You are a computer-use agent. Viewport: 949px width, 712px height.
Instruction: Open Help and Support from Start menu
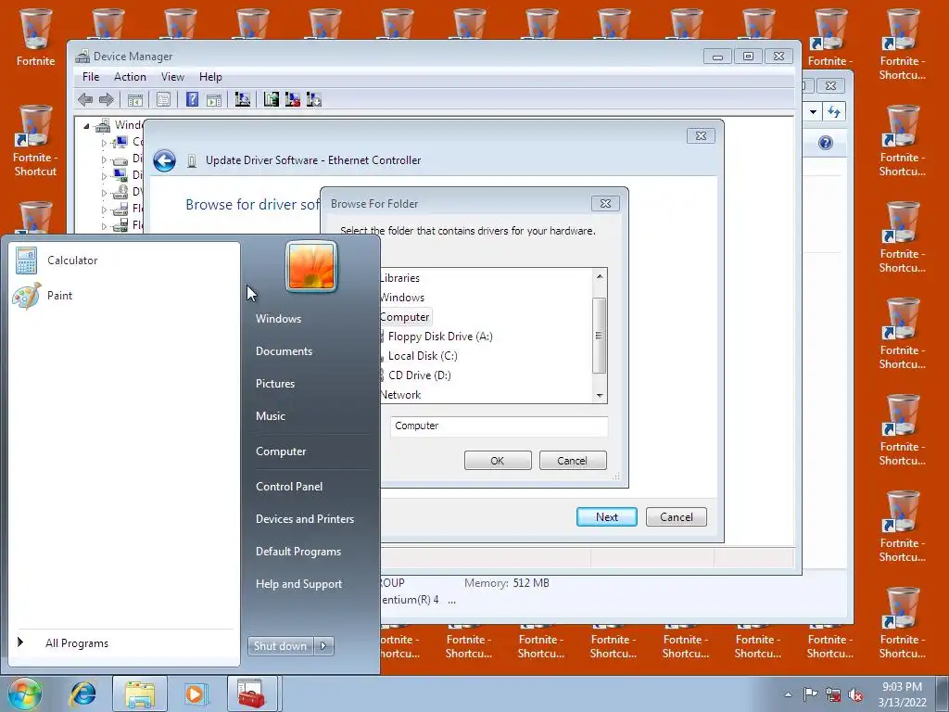(299, 584)
